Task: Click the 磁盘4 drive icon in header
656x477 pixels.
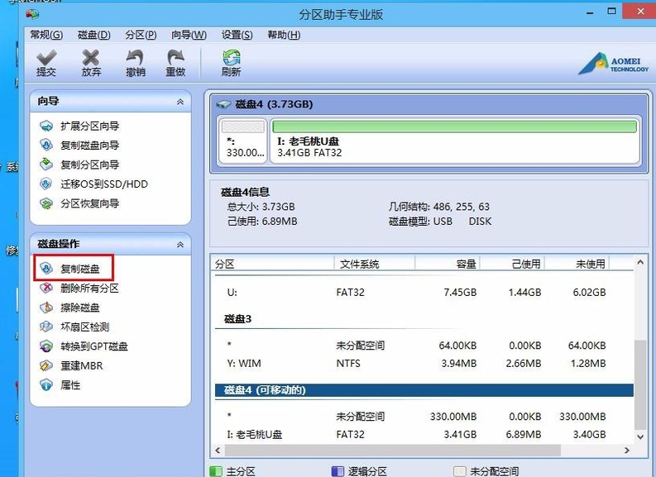Action: click(x=224, y=104)
